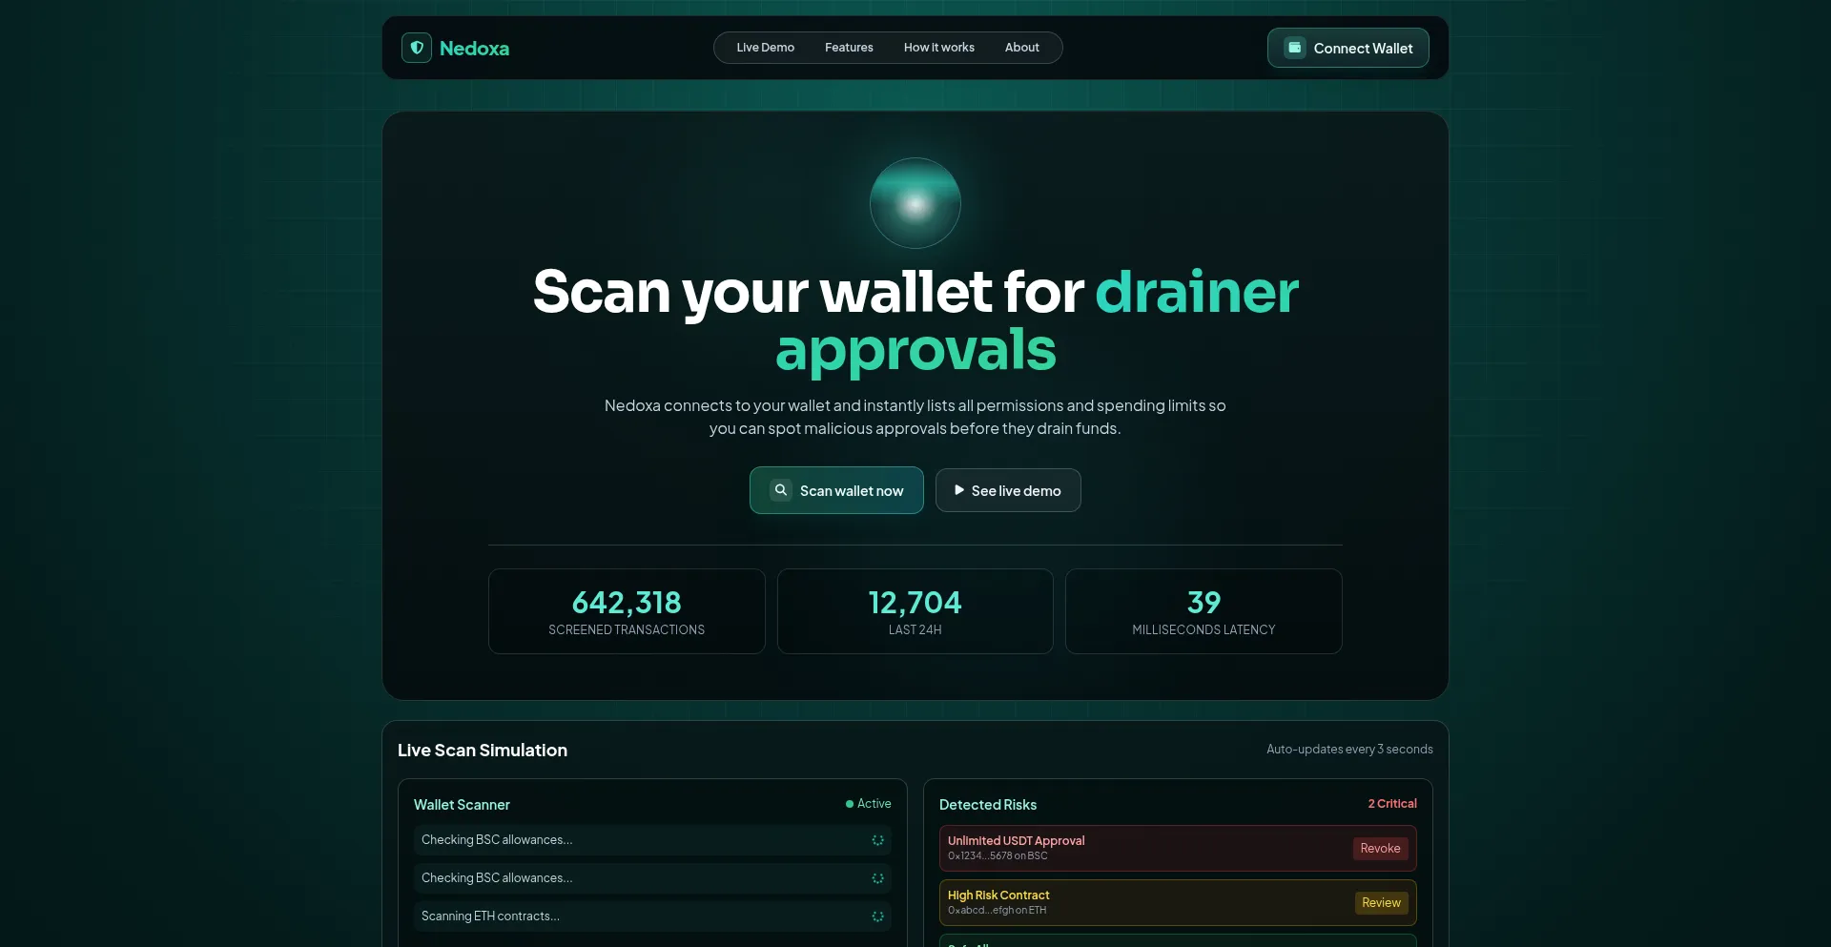Click the 39 milliseconds latency stat card
Screen dimensions: 1831x947
click(x=1204, y=611)
